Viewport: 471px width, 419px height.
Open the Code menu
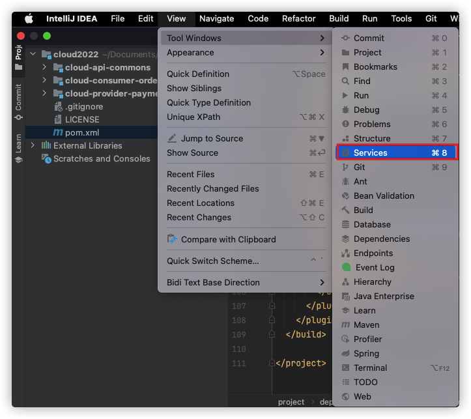(x=258, y=19)
